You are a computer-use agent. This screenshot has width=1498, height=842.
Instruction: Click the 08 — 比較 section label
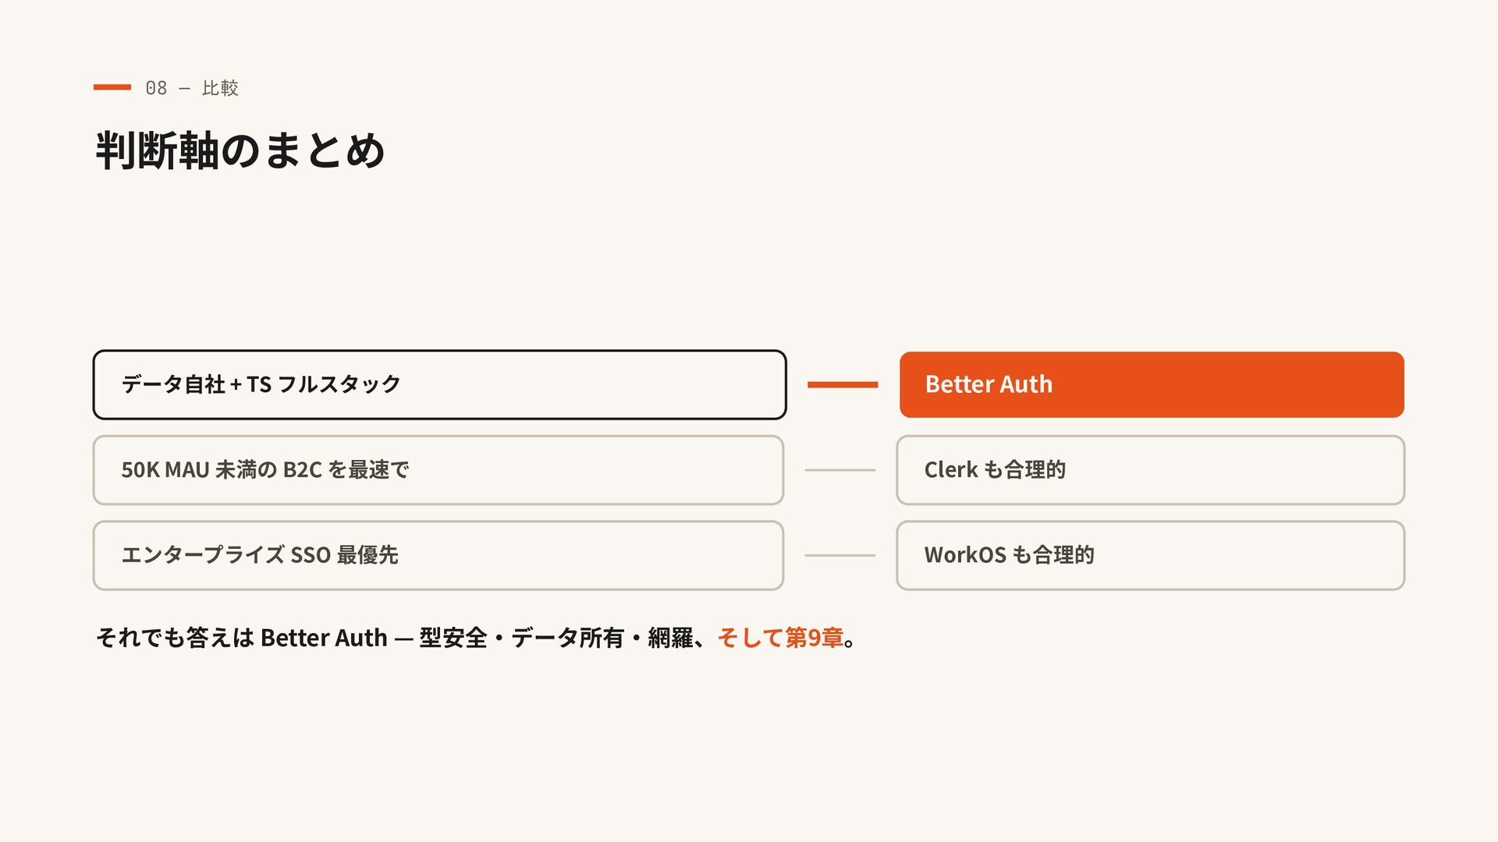pos(192,88)
